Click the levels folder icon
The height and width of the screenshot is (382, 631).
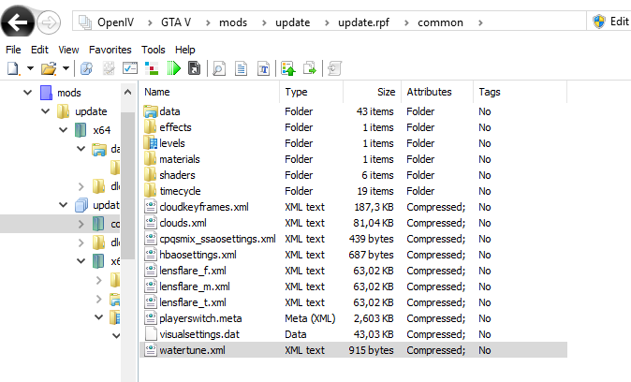tap(151, 143)
